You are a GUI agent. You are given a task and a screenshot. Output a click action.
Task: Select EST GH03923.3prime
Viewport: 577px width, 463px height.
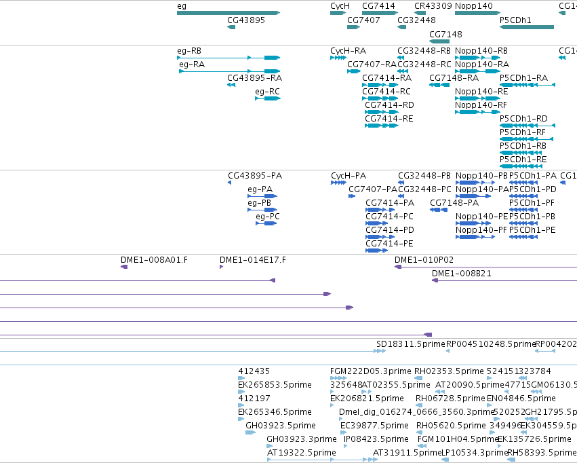point(302,440)
